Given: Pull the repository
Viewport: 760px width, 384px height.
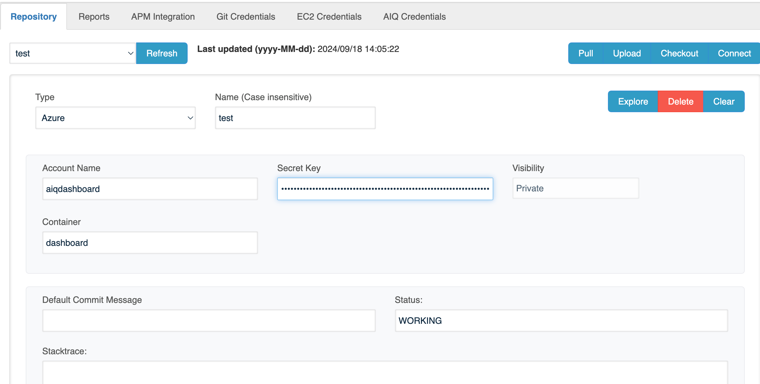Looking at the screenshot, I should tap(586, 53).
